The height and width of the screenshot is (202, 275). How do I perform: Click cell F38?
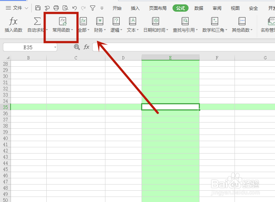(x=217, y=125)
